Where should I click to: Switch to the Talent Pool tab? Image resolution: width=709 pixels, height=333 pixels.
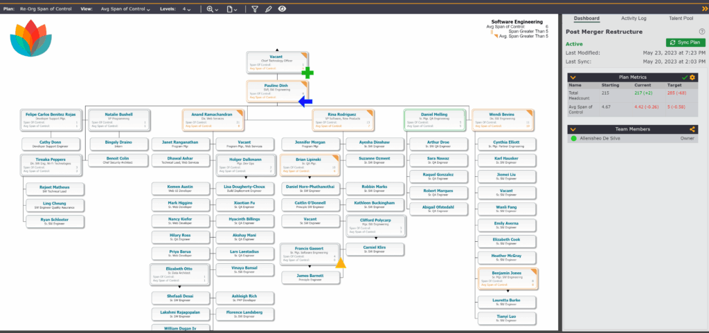[x=685, y=19]
